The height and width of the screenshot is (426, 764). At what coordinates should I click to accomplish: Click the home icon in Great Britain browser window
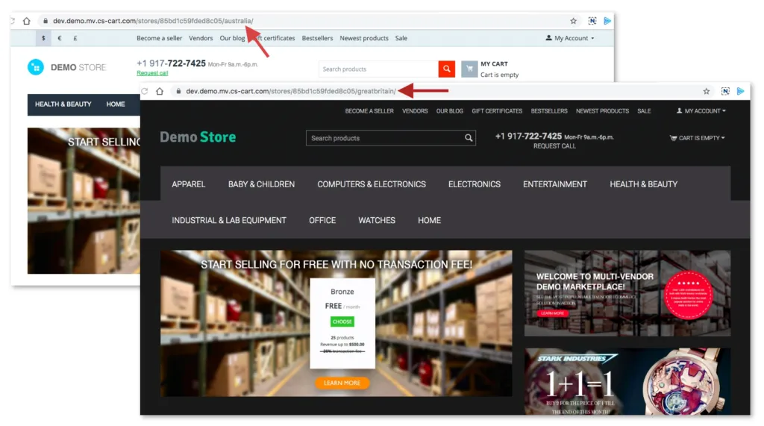(x=160, y=91)
